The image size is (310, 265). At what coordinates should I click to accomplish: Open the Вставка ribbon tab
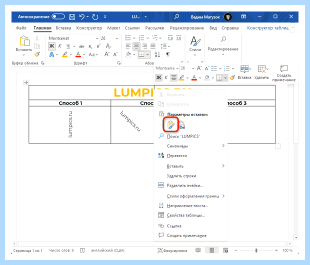[63, 28]
